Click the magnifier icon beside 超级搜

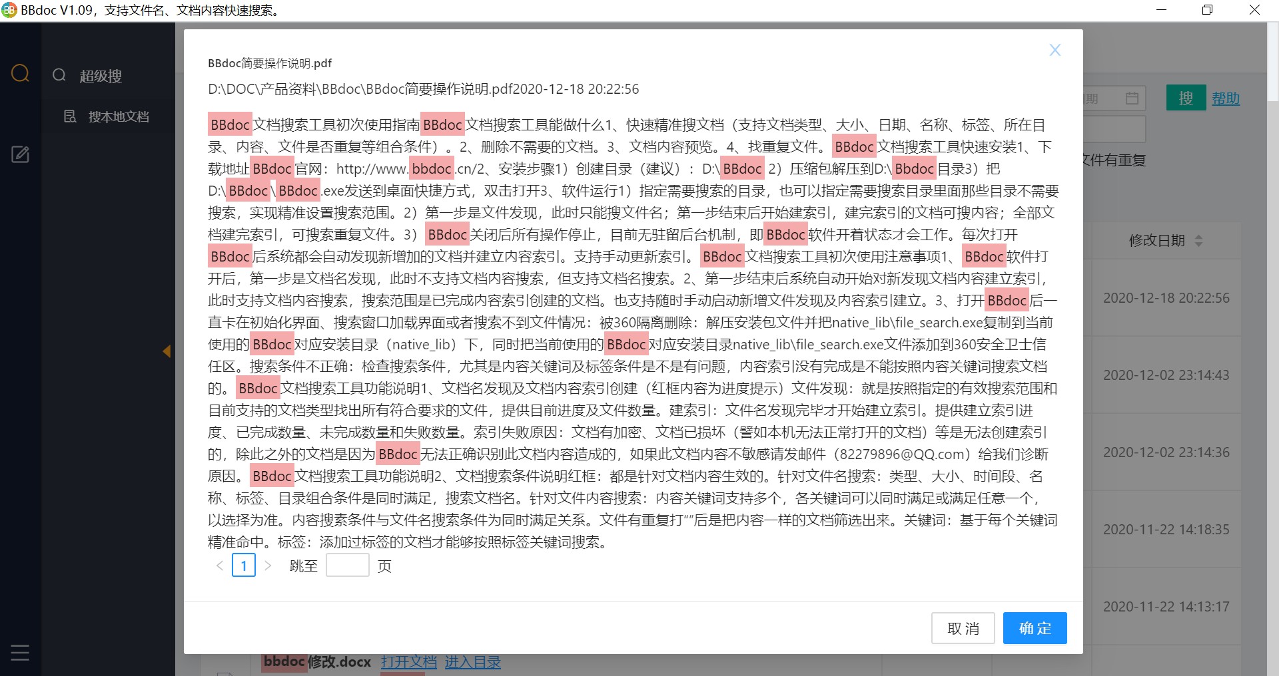tap(59, 75)
